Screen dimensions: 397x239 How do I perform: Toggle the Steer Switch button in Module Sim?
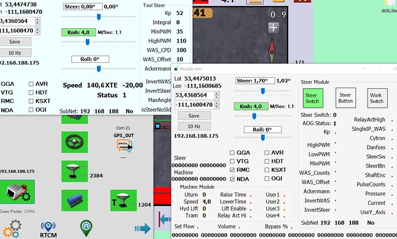[313, 98]
